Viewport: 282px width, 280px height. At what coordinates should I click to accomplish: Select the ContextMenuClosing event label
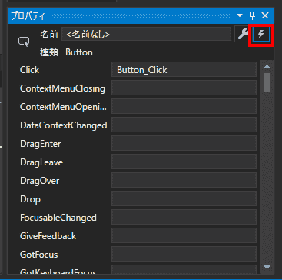[62, 88]
